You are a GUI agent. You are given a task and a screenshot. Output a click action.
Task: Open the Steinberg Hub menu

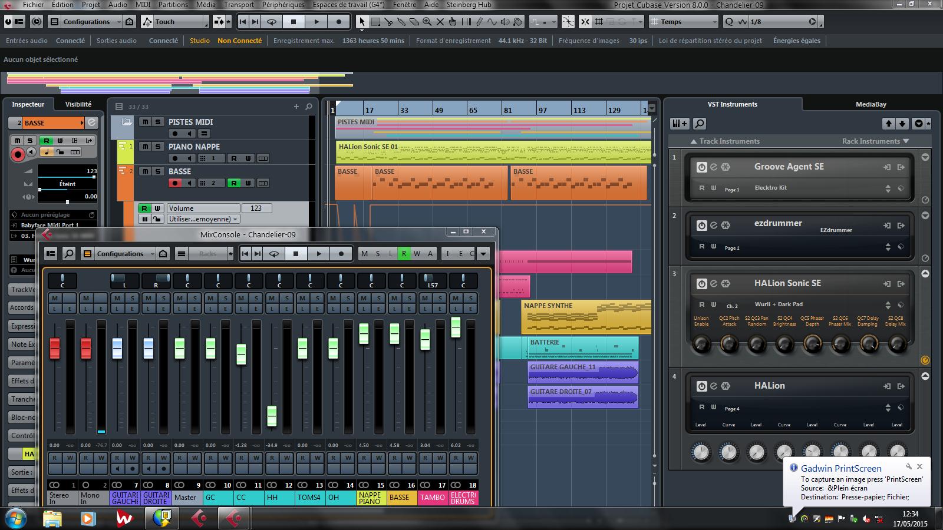(x=469, y=4)
